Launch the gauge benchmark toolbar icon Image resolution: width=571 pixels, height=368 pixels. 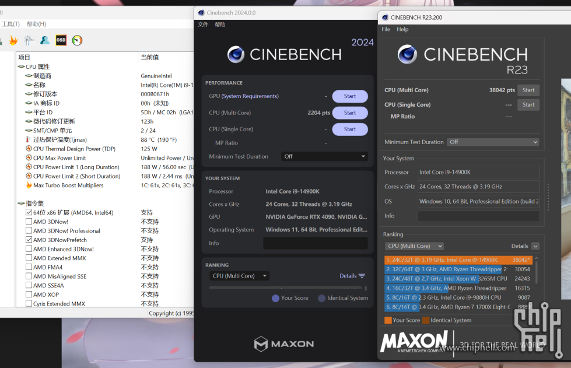(x=77, y=40)
